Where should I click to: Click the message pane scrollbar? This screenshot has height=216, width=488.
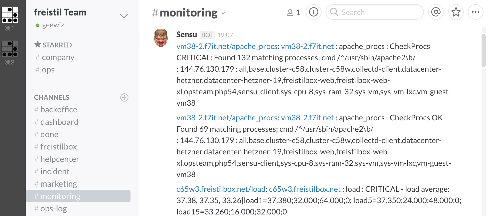(x=483, y=50)
